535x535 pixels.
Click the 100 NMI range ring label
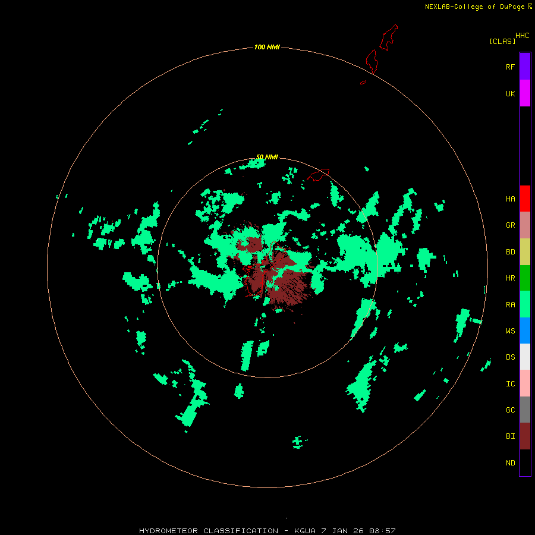[x=267, y=47]
